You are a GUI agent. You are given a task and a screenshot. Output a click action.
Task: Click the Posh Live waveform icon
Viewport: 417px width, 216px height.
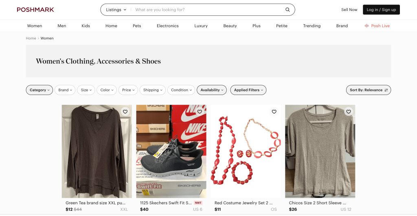point(367,26)
